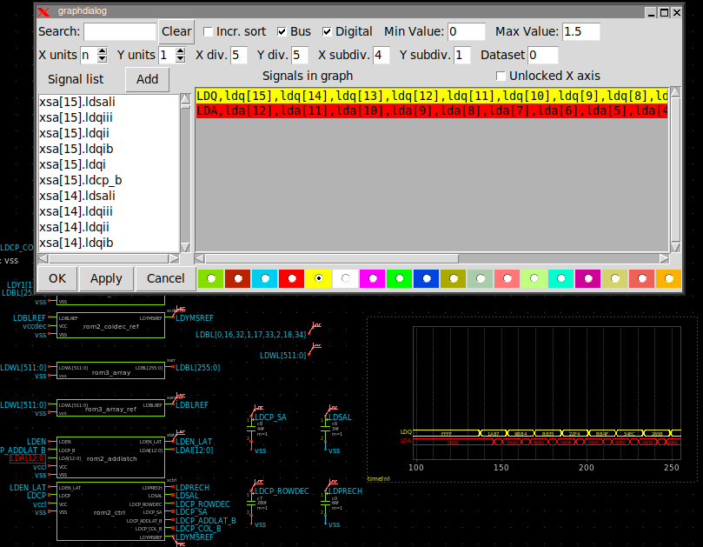Toggle the Unlocked X axis checkbox
The height and width of the screenshot is (547, 703).
pyautogui.click(x=501, y=77)
